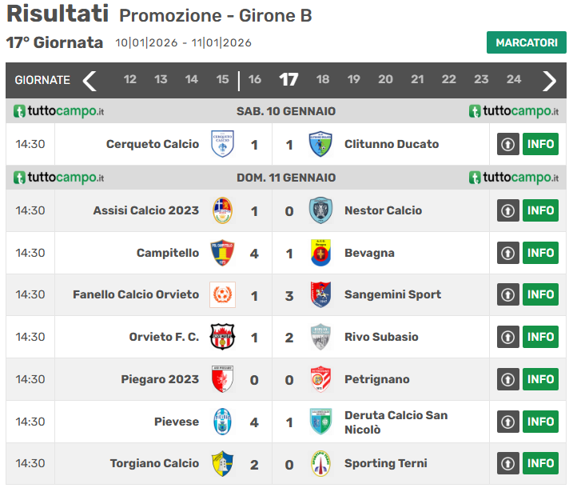Open Sangemini Sport team link

click(392, 294)
